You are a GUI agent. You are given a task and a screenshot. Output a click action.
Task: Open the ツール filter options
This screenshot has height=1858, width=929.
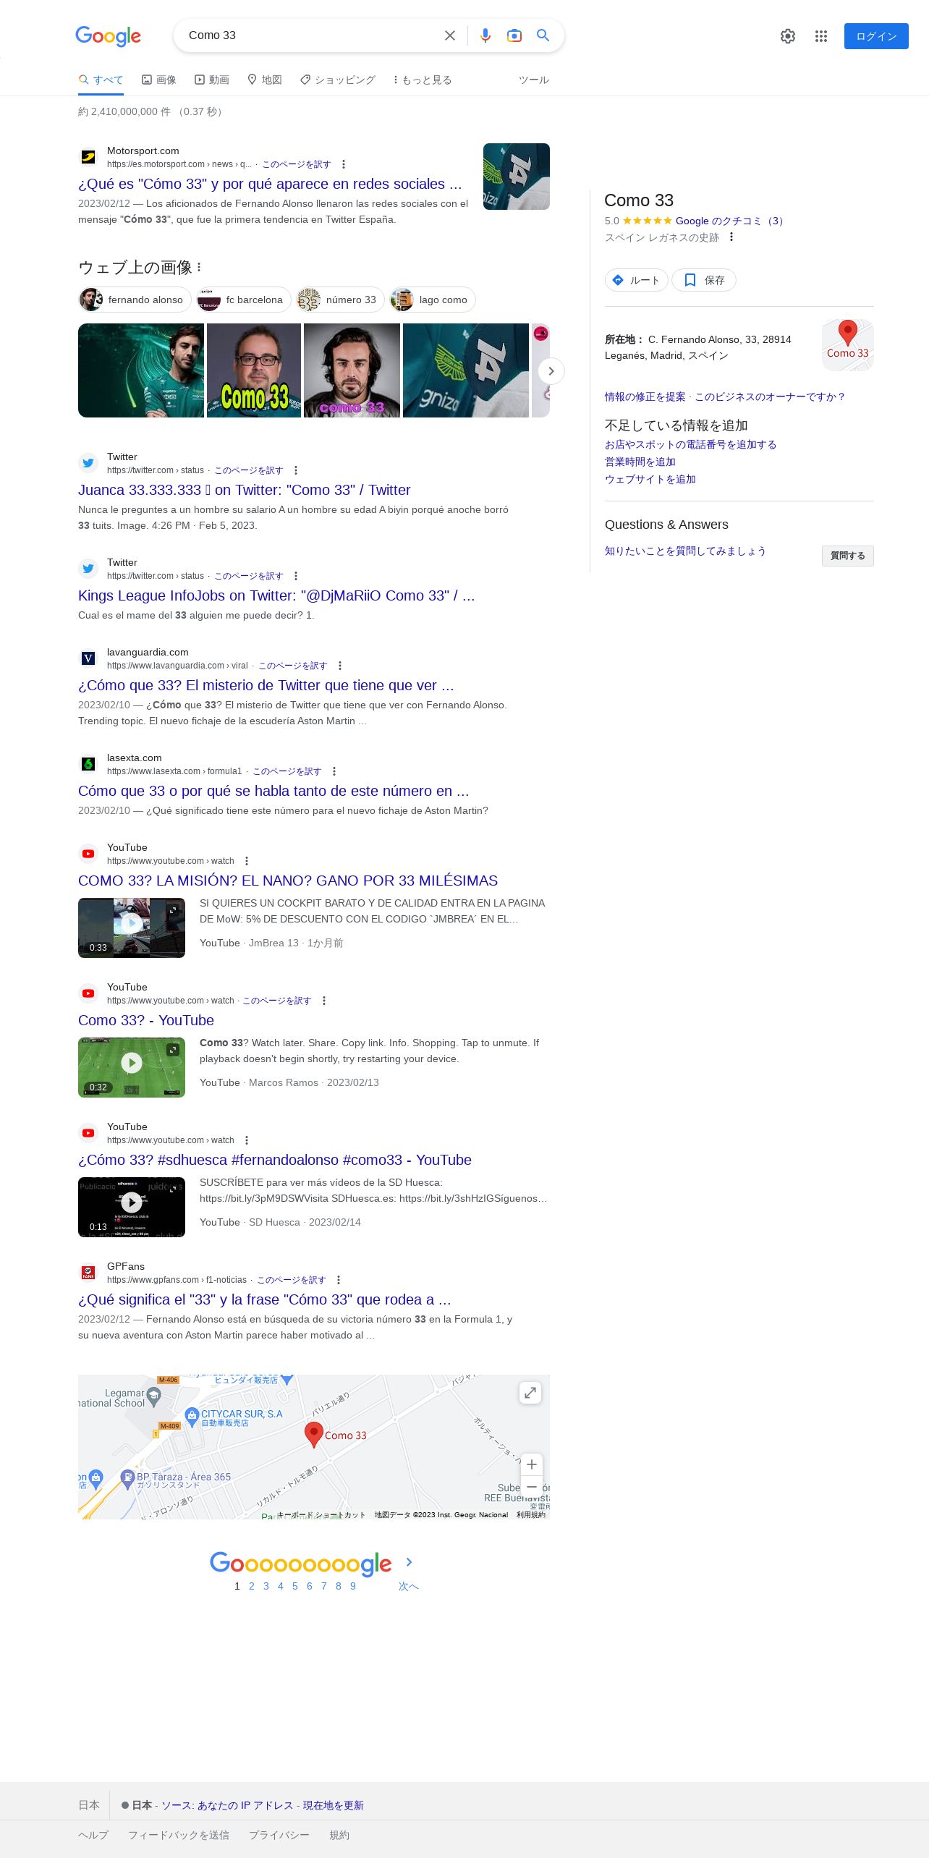click(x=534, y=80)
